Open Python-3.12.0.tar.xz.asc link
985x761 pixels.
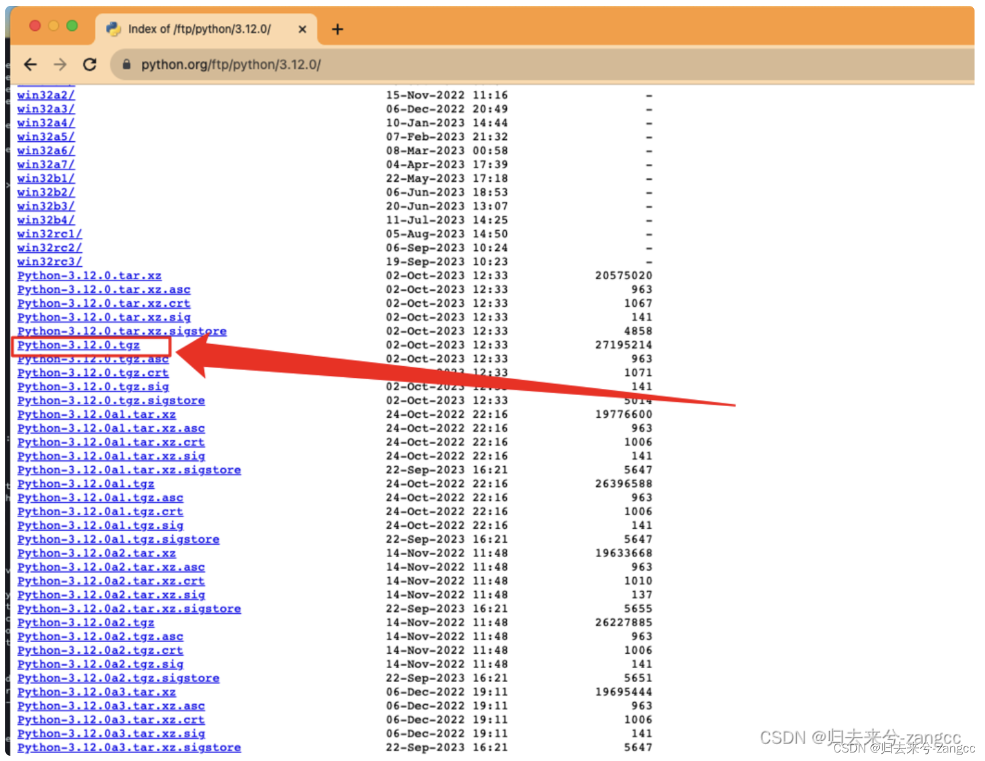tap(104, 290)
